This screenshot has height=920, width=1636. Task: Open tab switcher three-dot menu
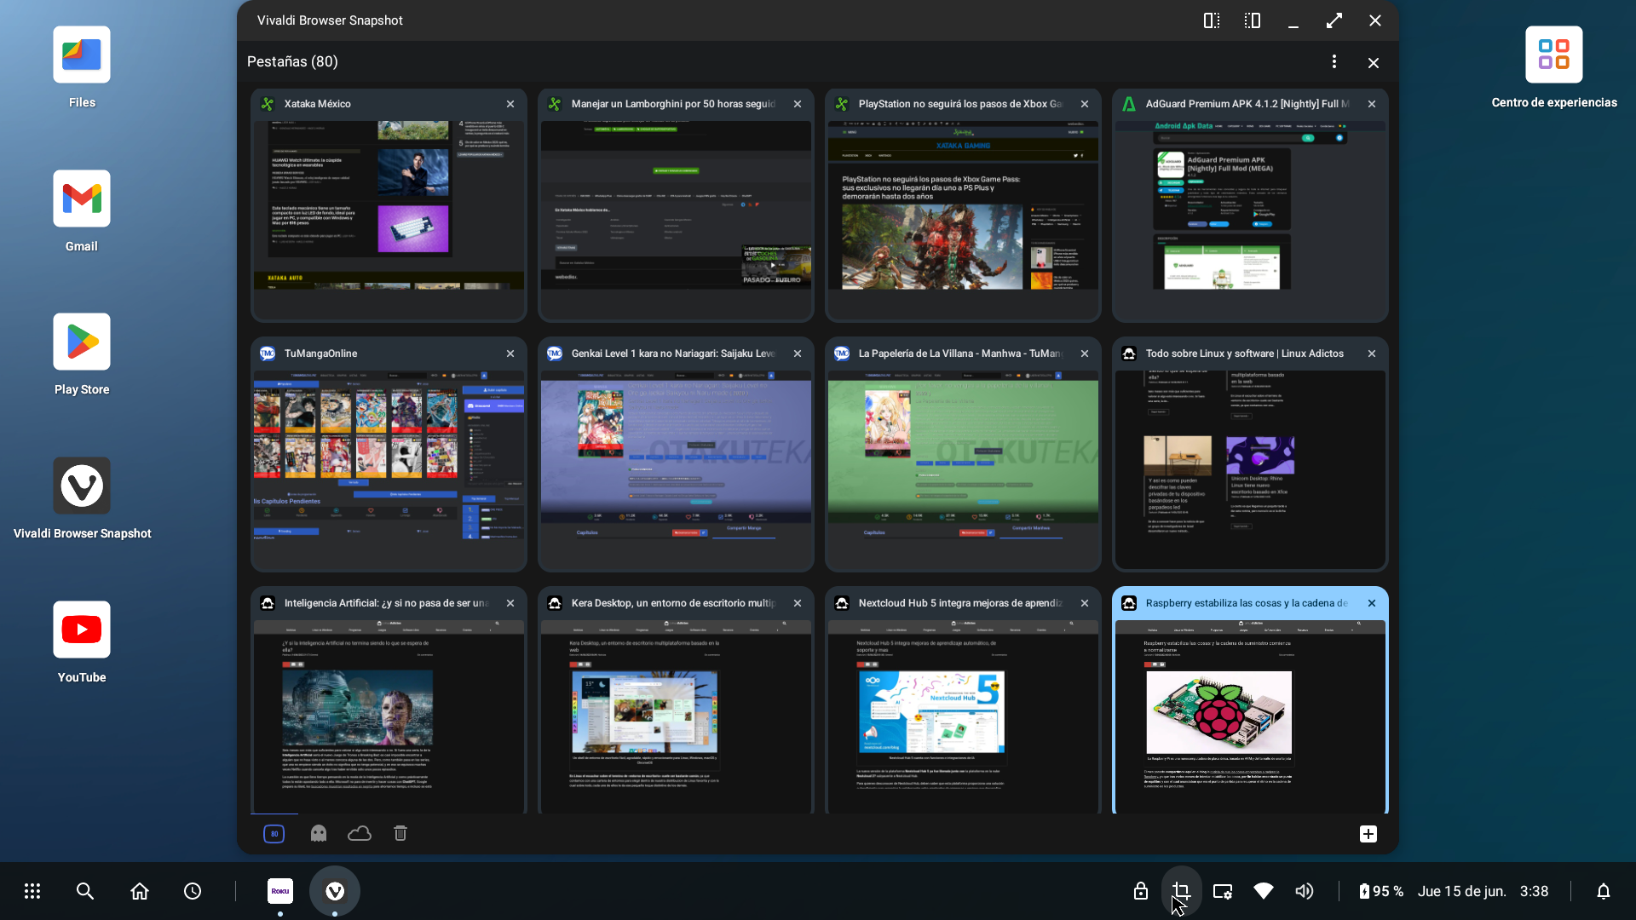pyautogui.click(x=1334, y=61)
